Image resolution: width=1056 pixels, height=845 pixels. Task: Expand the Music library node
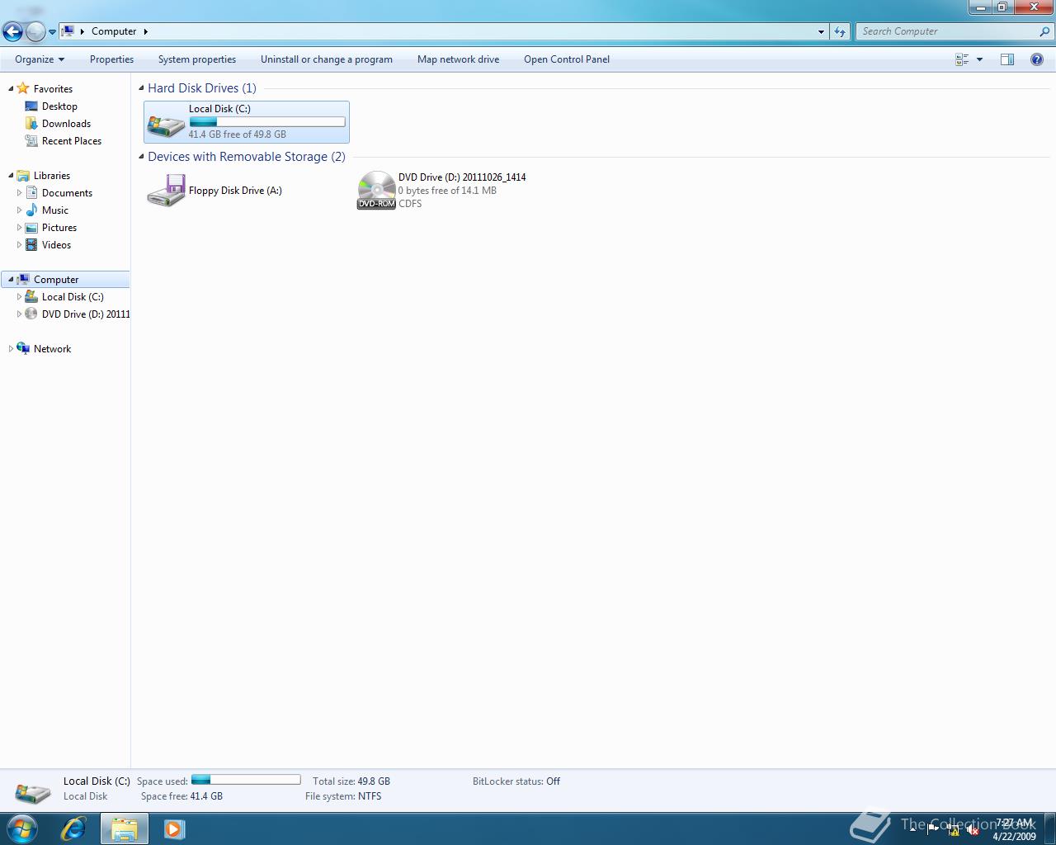click(19, 210)
